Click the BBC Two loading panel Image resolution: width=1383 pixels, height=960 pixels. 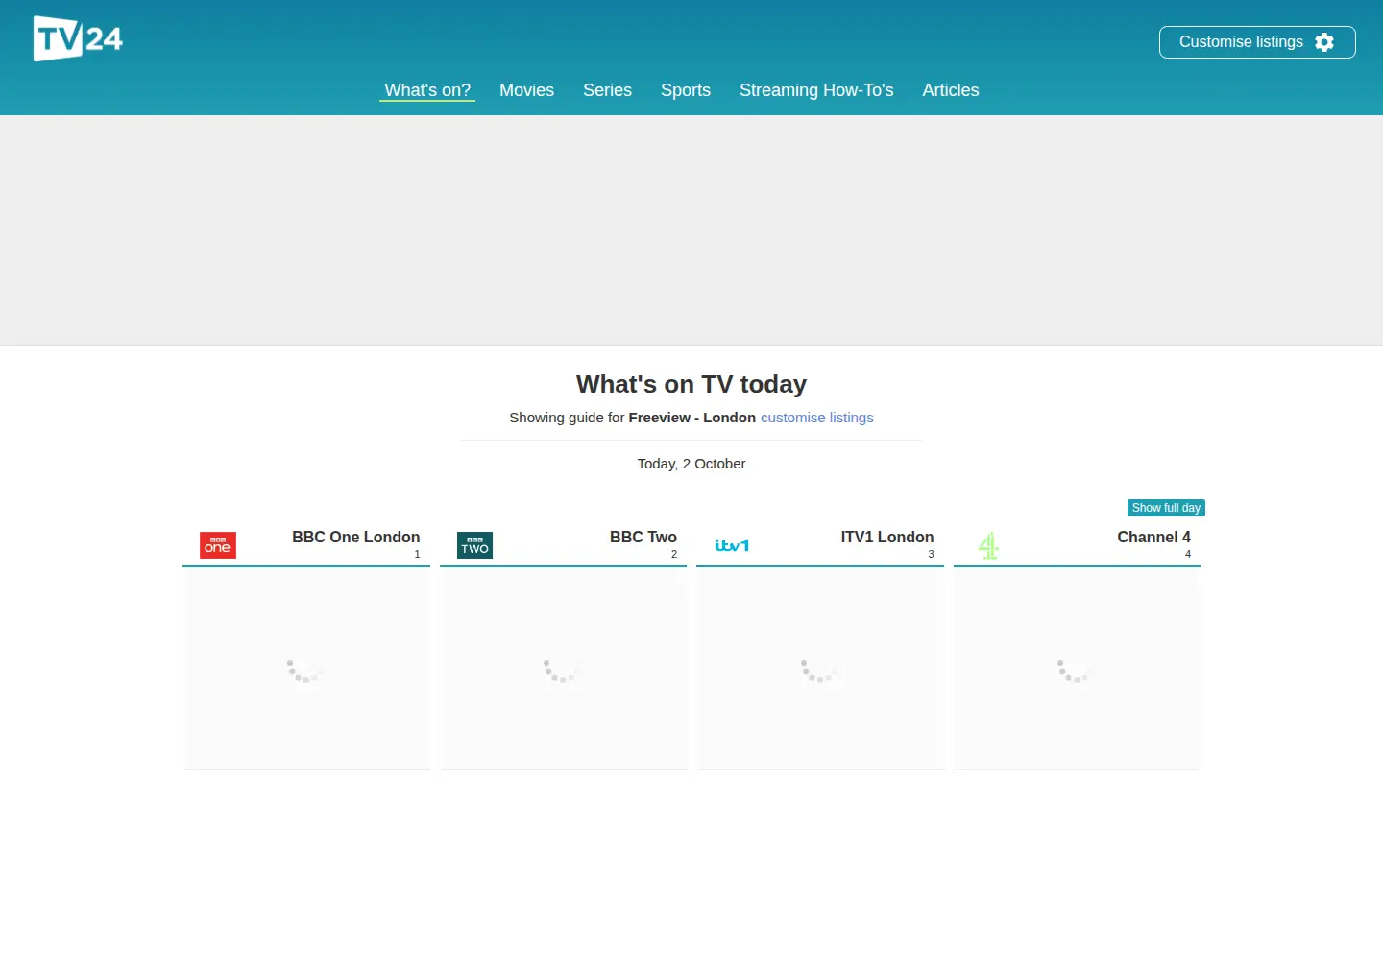[x=564, y=669]
